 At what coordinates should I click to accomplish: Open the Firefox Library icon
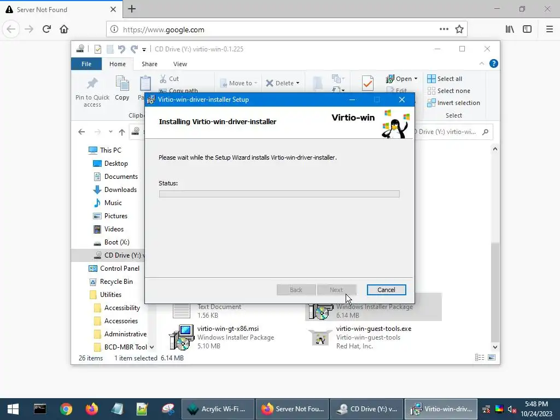tap(510, 30)
